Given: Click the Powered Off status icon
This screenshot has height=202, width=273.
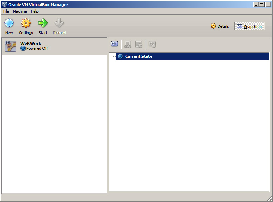Looking at the screenshot, I should (x=23, y=48).
